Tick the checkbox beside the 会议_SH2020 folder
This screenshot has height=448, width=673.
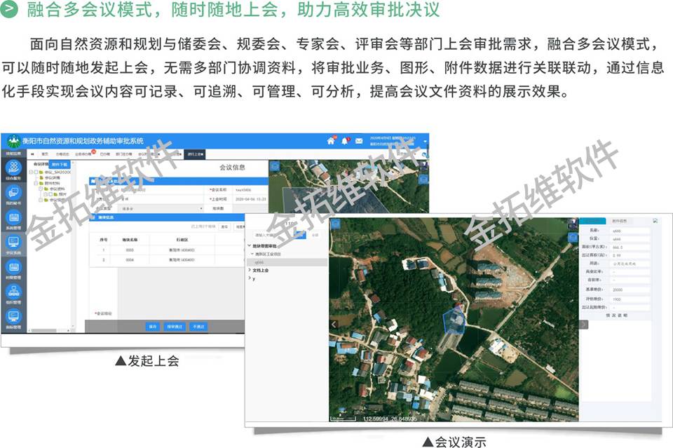(36, 172)
